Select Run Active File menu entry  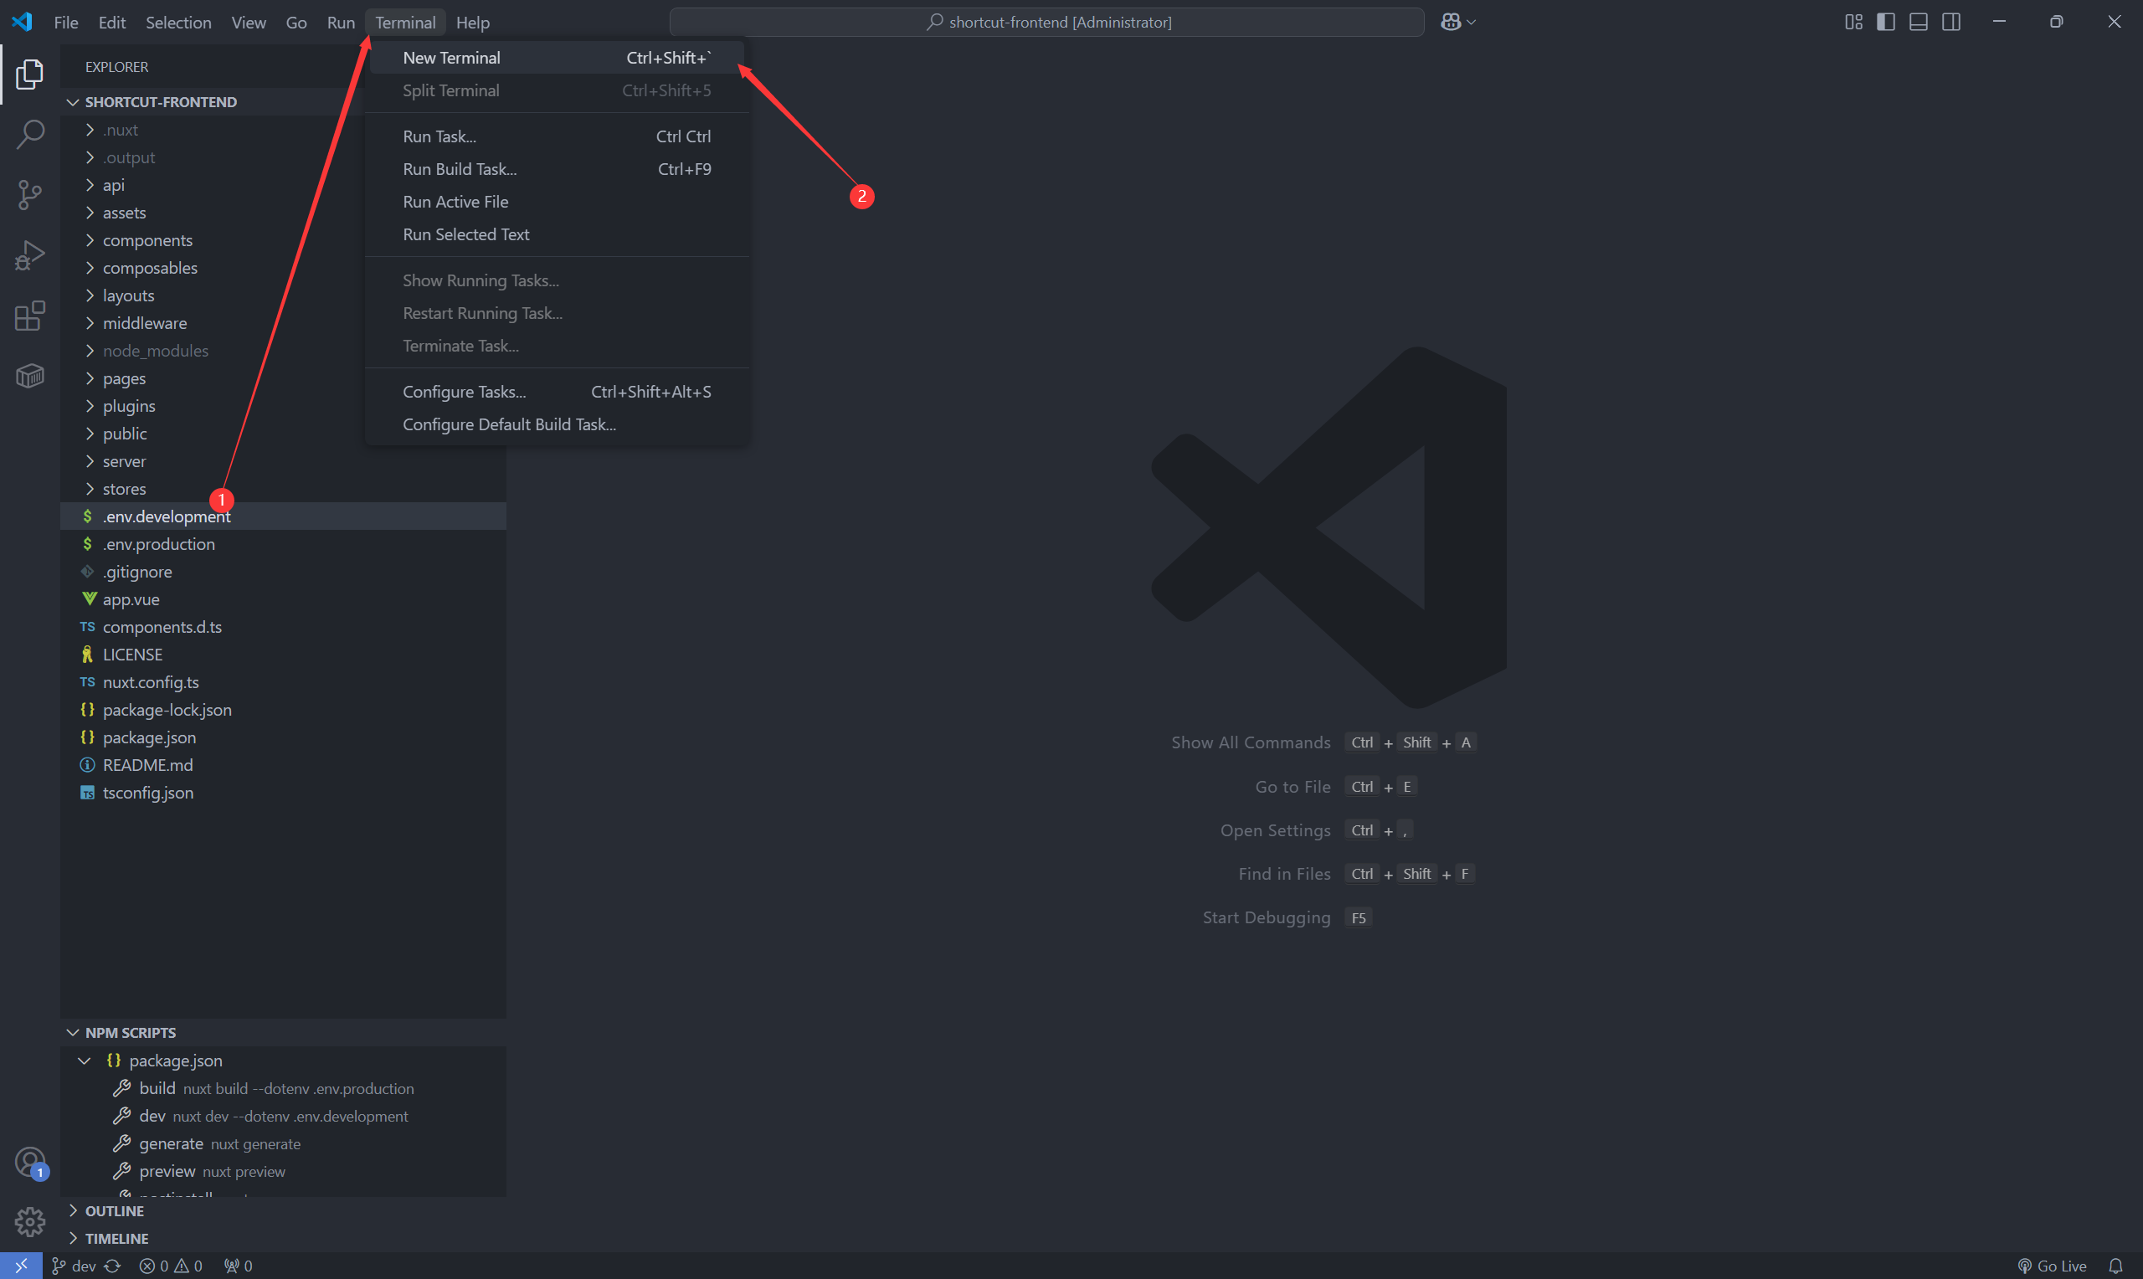(x=557, y=202)
